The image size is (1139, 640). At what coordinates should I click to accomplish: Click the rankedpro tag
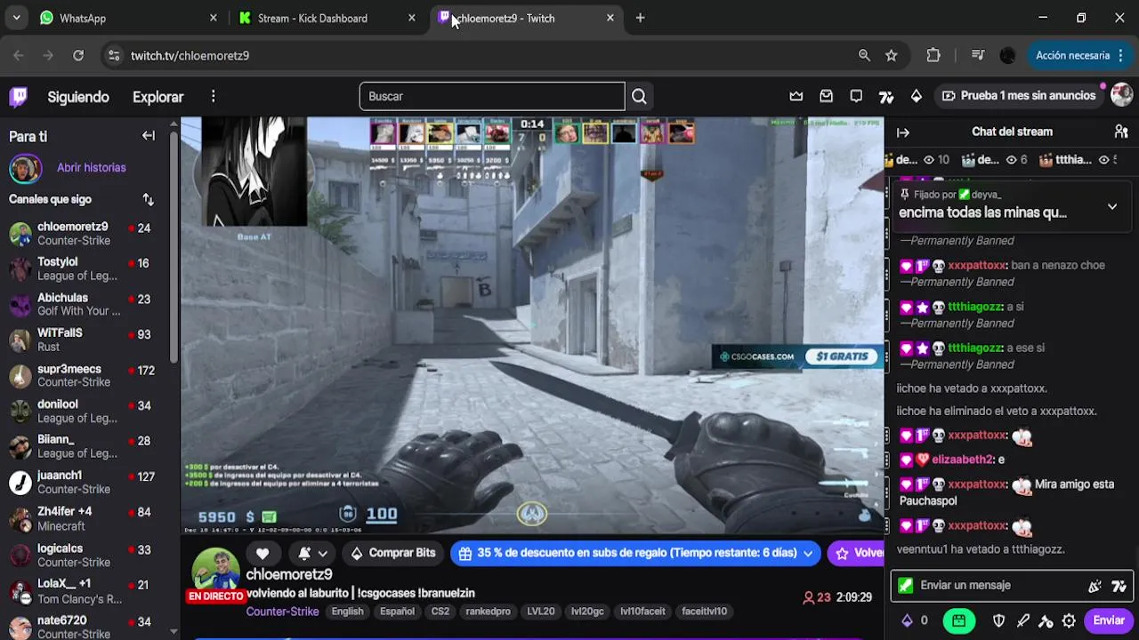[x=488, y=612]
